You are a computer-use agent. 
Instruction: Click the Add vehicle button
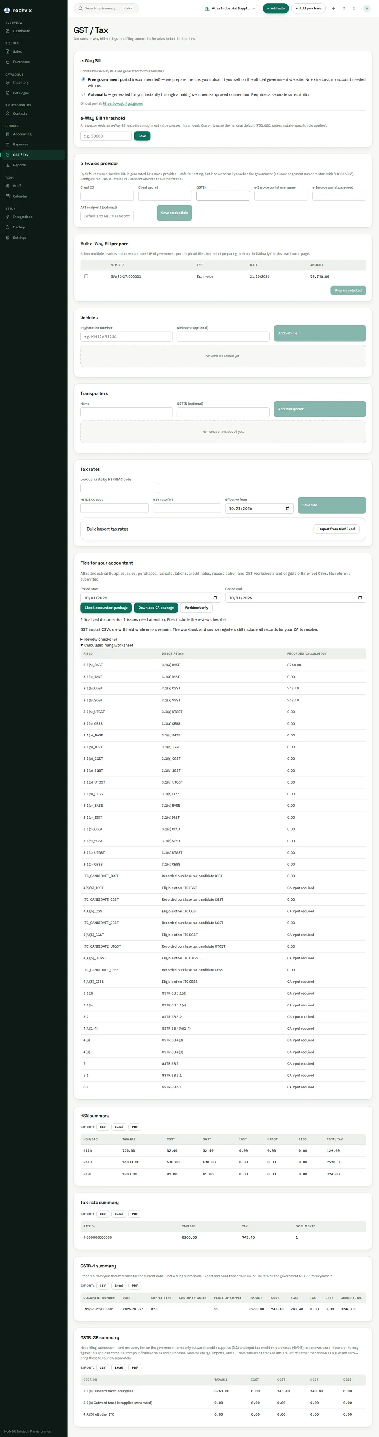point(320,333)
